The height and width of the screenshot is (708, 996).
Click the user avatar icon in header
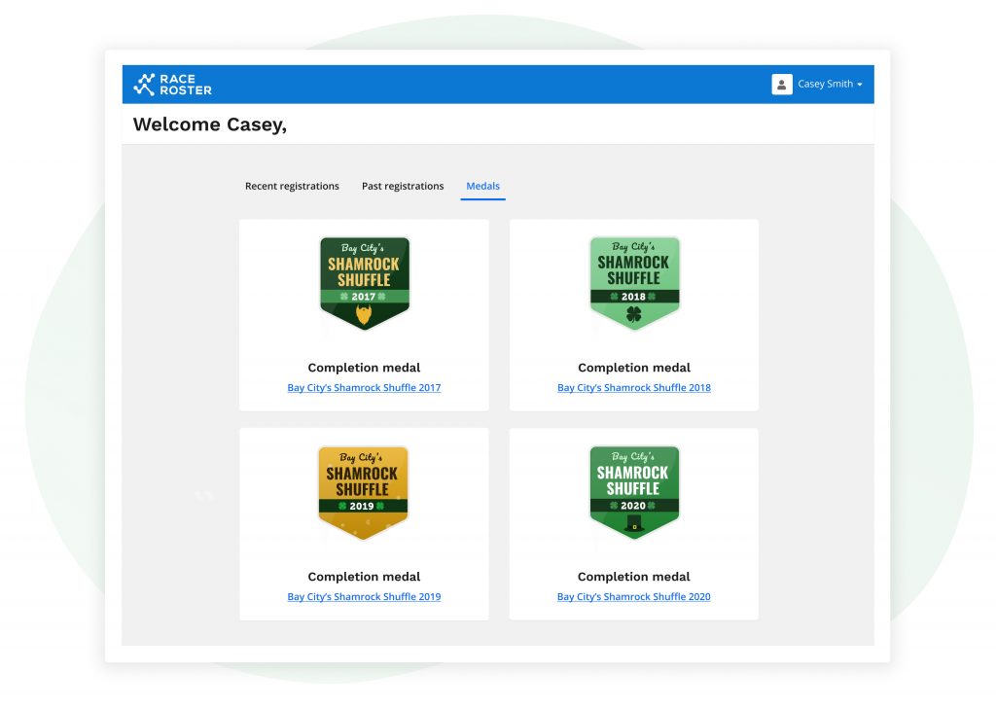point(782,85)
